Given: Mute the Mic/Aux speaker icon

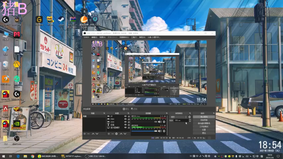Looking at the screenshot, I should [x=160, y=122].
